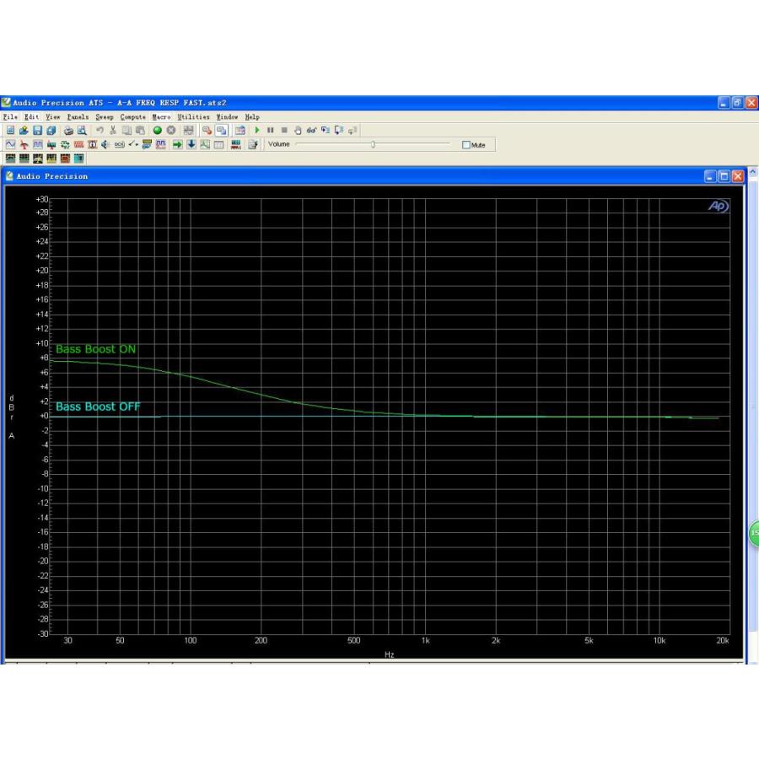Open the Data Editor table icon
Image resolution: width=759 pixels, height=759 pixels.
tap(218, 144)
